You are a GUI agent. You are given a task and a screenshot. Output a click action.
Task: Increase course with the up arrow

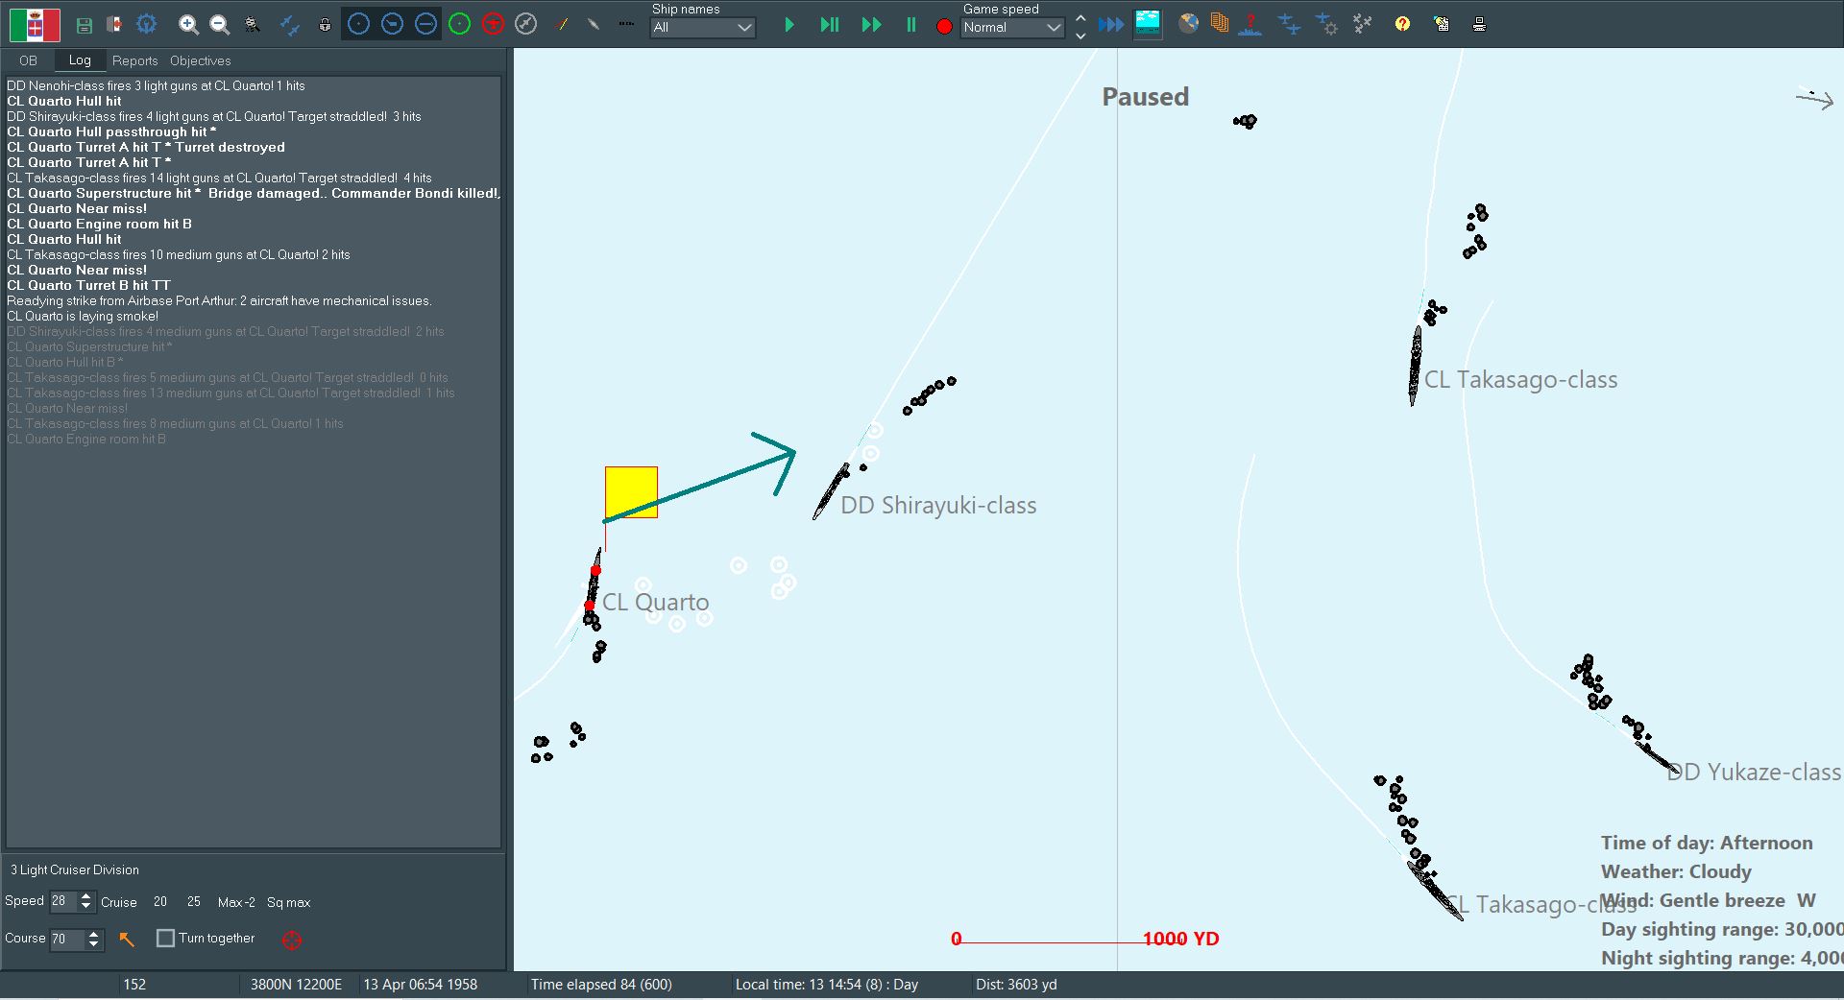tap(94, 934)
